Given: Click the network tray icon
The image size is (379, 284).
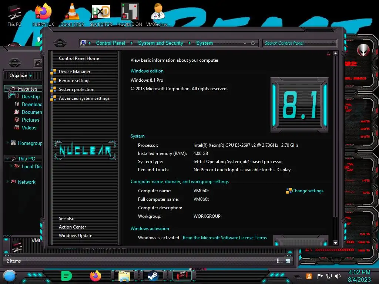Looking at the screenshot, I should (x=329, y=276).
